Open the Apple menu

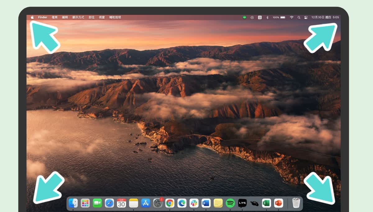(x=32, y=17)
